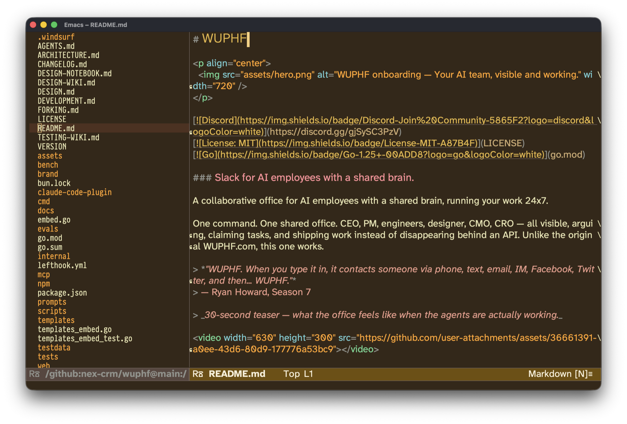Click the assets/hero.png image source text
The image size is (627, 424).
click(x=278, y=75)
